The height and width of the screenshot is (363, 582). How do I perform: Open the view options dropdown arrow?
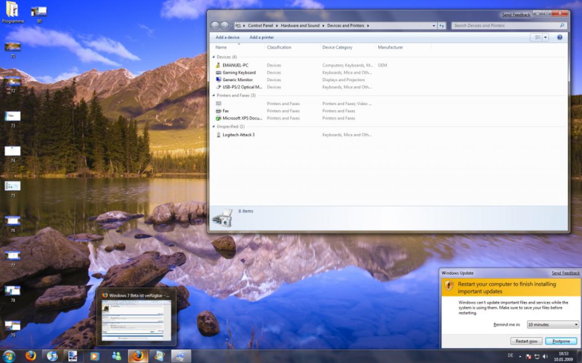pyautogui.click(x=545, y=38)
